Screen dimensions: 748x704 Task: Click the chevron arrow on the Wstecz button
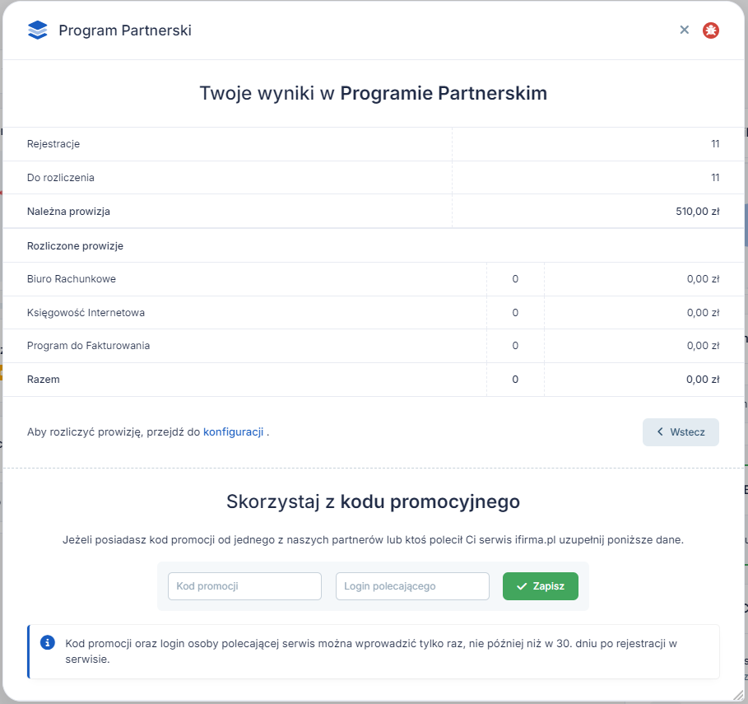coord(660,432)
